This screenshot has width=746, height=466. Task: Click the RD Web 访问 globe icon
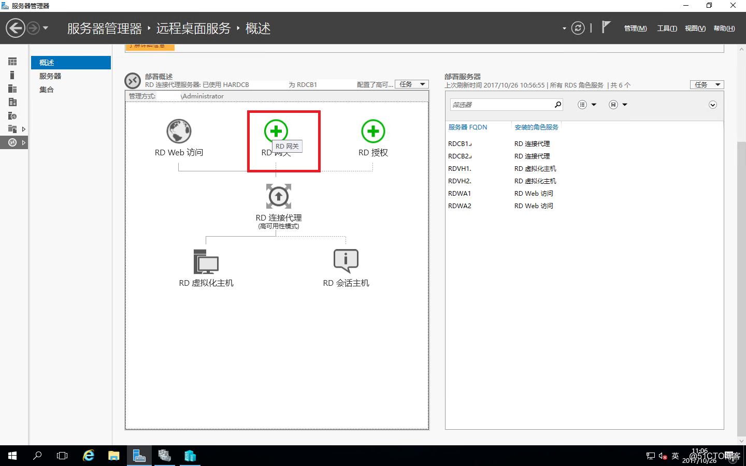tap(179, 131)
